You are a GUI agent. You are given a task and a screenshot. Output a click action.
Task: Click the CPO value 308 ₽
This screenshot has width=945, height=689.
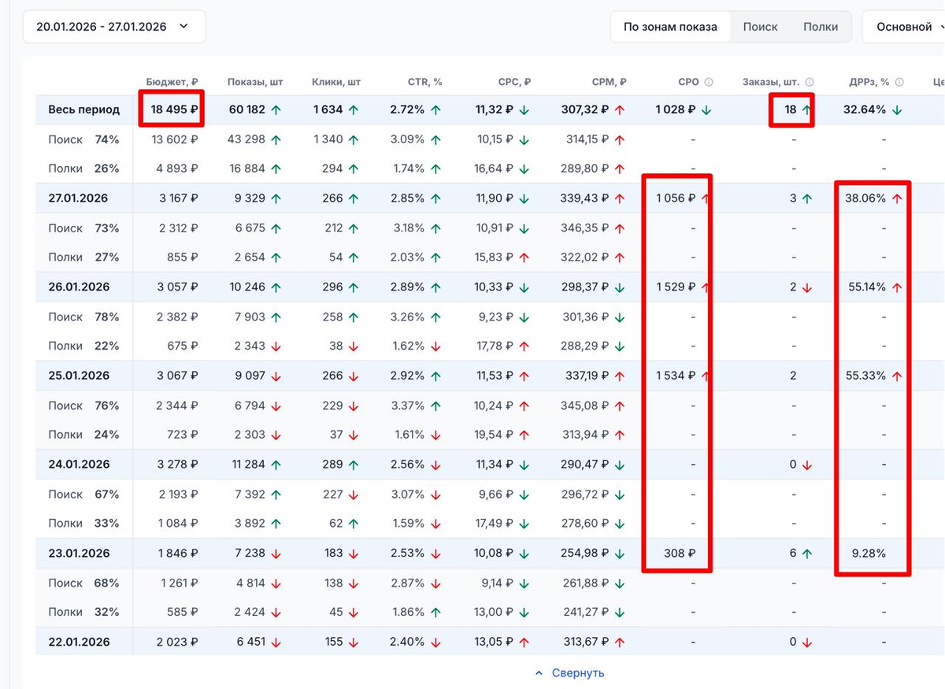click(681, 554)
